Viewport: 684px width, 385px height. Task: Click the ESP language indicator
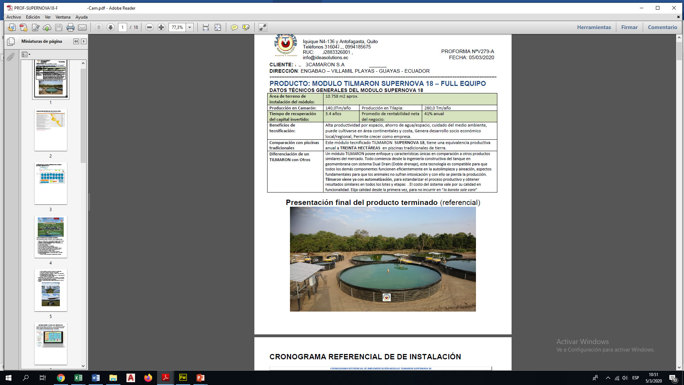636,378
